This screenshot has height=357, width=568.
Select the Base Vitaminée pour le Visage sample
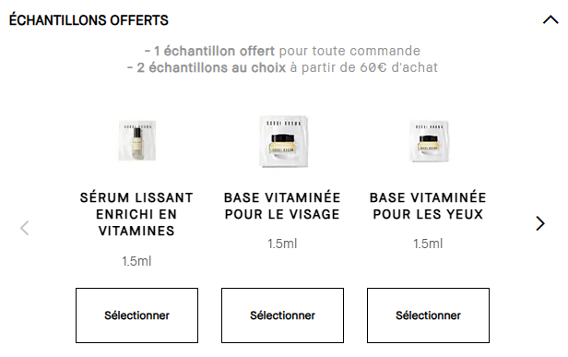pos(282,315)
